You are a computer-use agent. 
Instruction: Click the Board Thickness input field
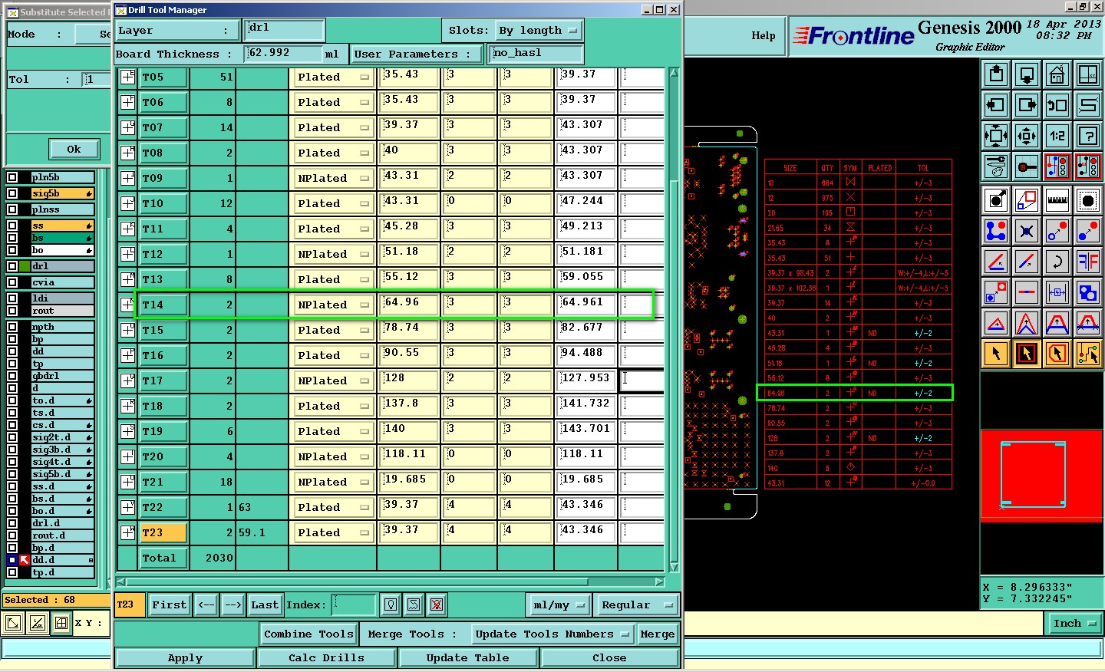point(282,54)
